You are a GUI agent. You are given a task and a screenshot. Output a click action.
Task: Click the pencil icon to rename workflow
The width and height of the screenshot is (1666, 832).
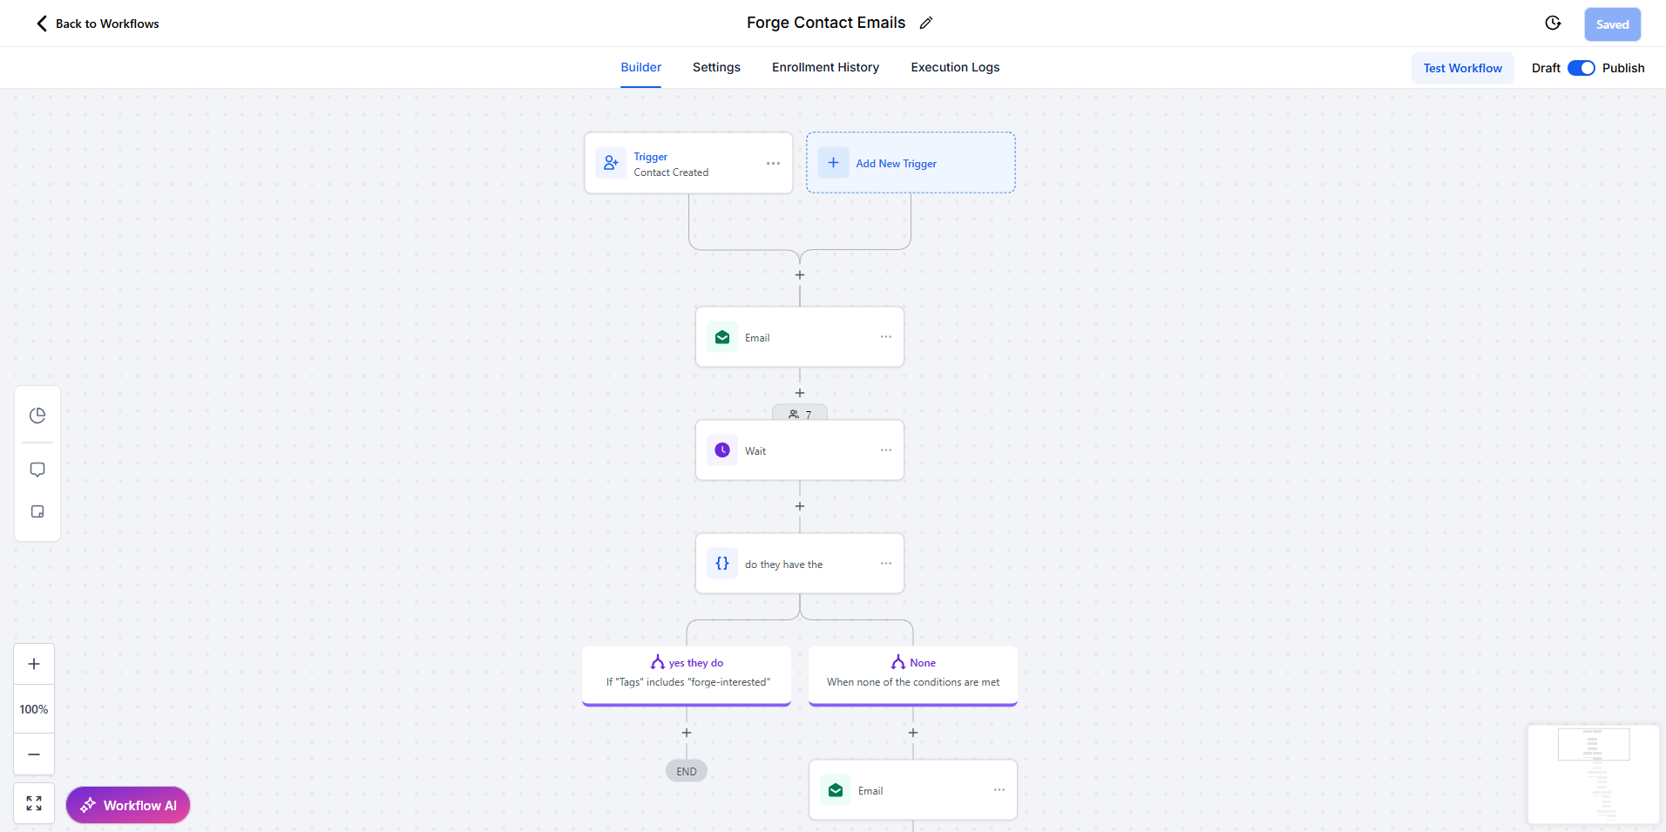pos(926,24)
